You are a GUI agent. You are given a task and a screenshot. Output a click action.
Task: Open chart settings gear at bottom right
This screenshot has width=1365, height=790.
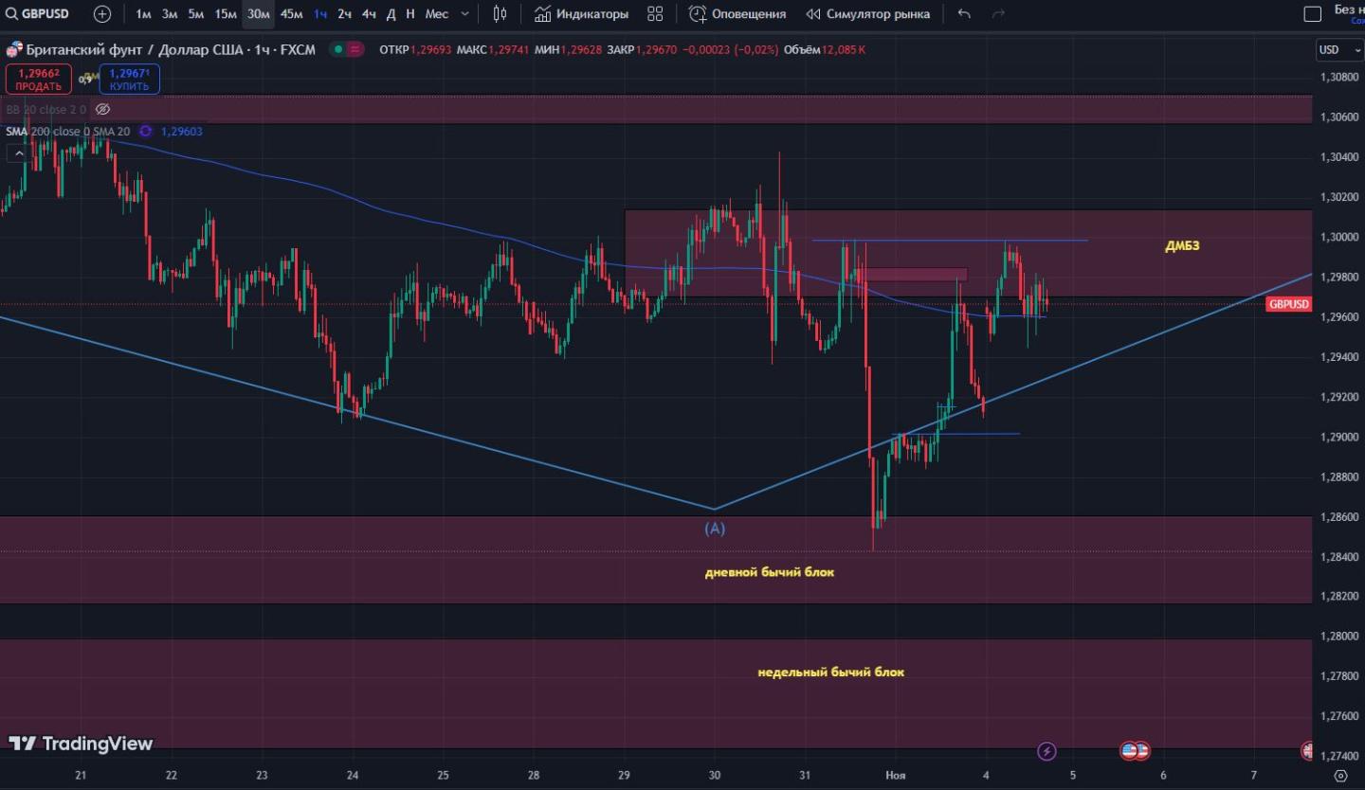tap(1340, 776)
